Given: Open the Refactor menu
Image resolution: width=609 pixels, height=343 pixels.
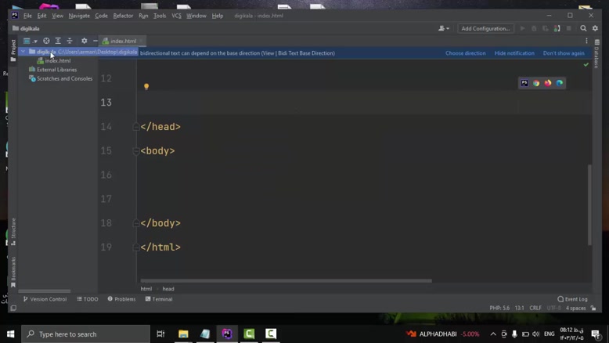Looking at the screenshot, I should [123, 16].
